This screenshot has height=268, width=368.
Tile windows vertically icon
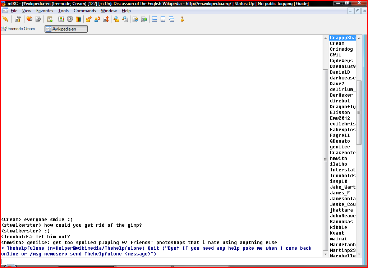163,19
